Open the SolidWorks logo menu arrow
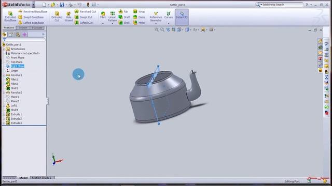The height and width of the screenshot is (186, 332). click(x=33, y=5)
